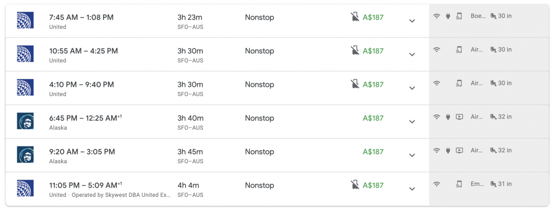Click the legroom seat icon on 9:20 AM Alaska flight

(x=493, y=150)
